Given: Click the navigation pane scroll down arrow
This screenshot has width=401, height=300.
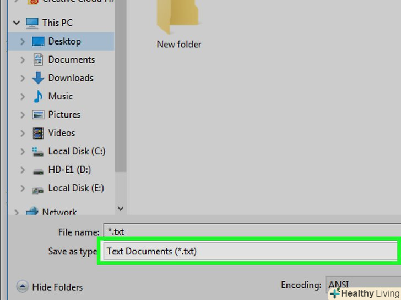Looking at the screenshot, I should point(121,208).
